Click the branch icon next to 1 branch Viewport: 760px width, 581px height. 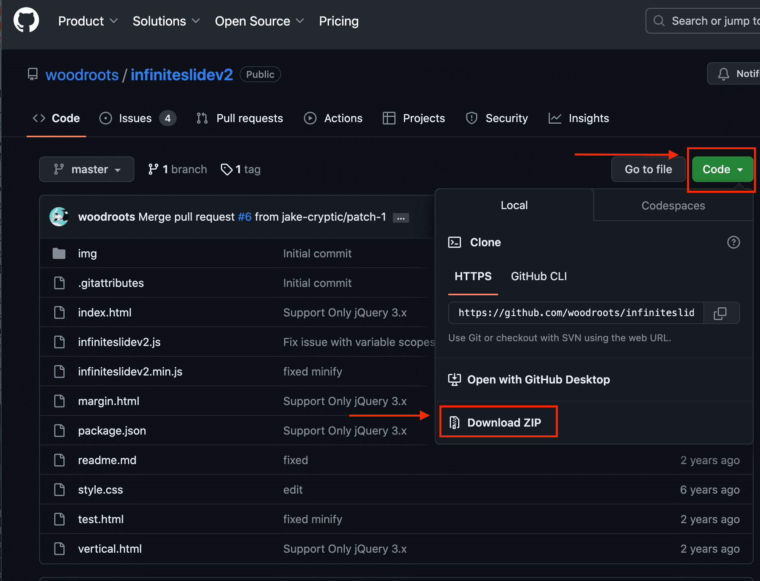tap(153, 169)
